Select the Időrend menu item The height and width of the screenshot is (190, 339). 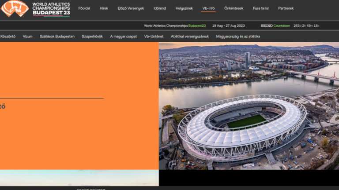pos(160,8)
